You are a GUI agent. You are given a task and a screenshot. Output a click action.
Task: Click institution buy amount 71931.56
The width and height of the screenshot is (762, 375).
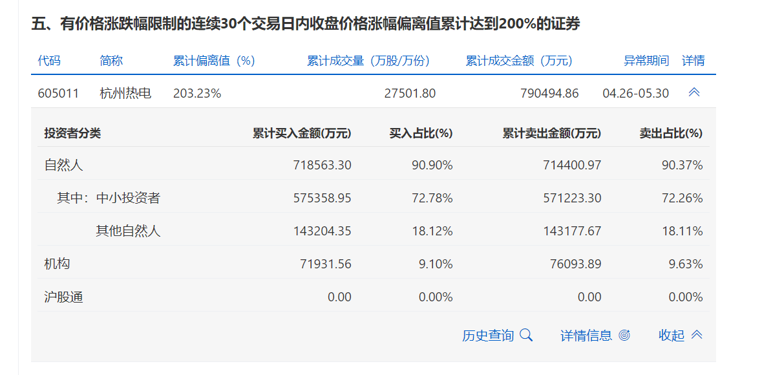(x=326, y=264)
